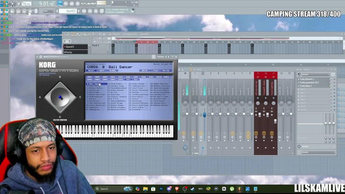Screen dimensions: 345x194
Task: Toggle mute LED on the Master mixer track
Action: 185,98
